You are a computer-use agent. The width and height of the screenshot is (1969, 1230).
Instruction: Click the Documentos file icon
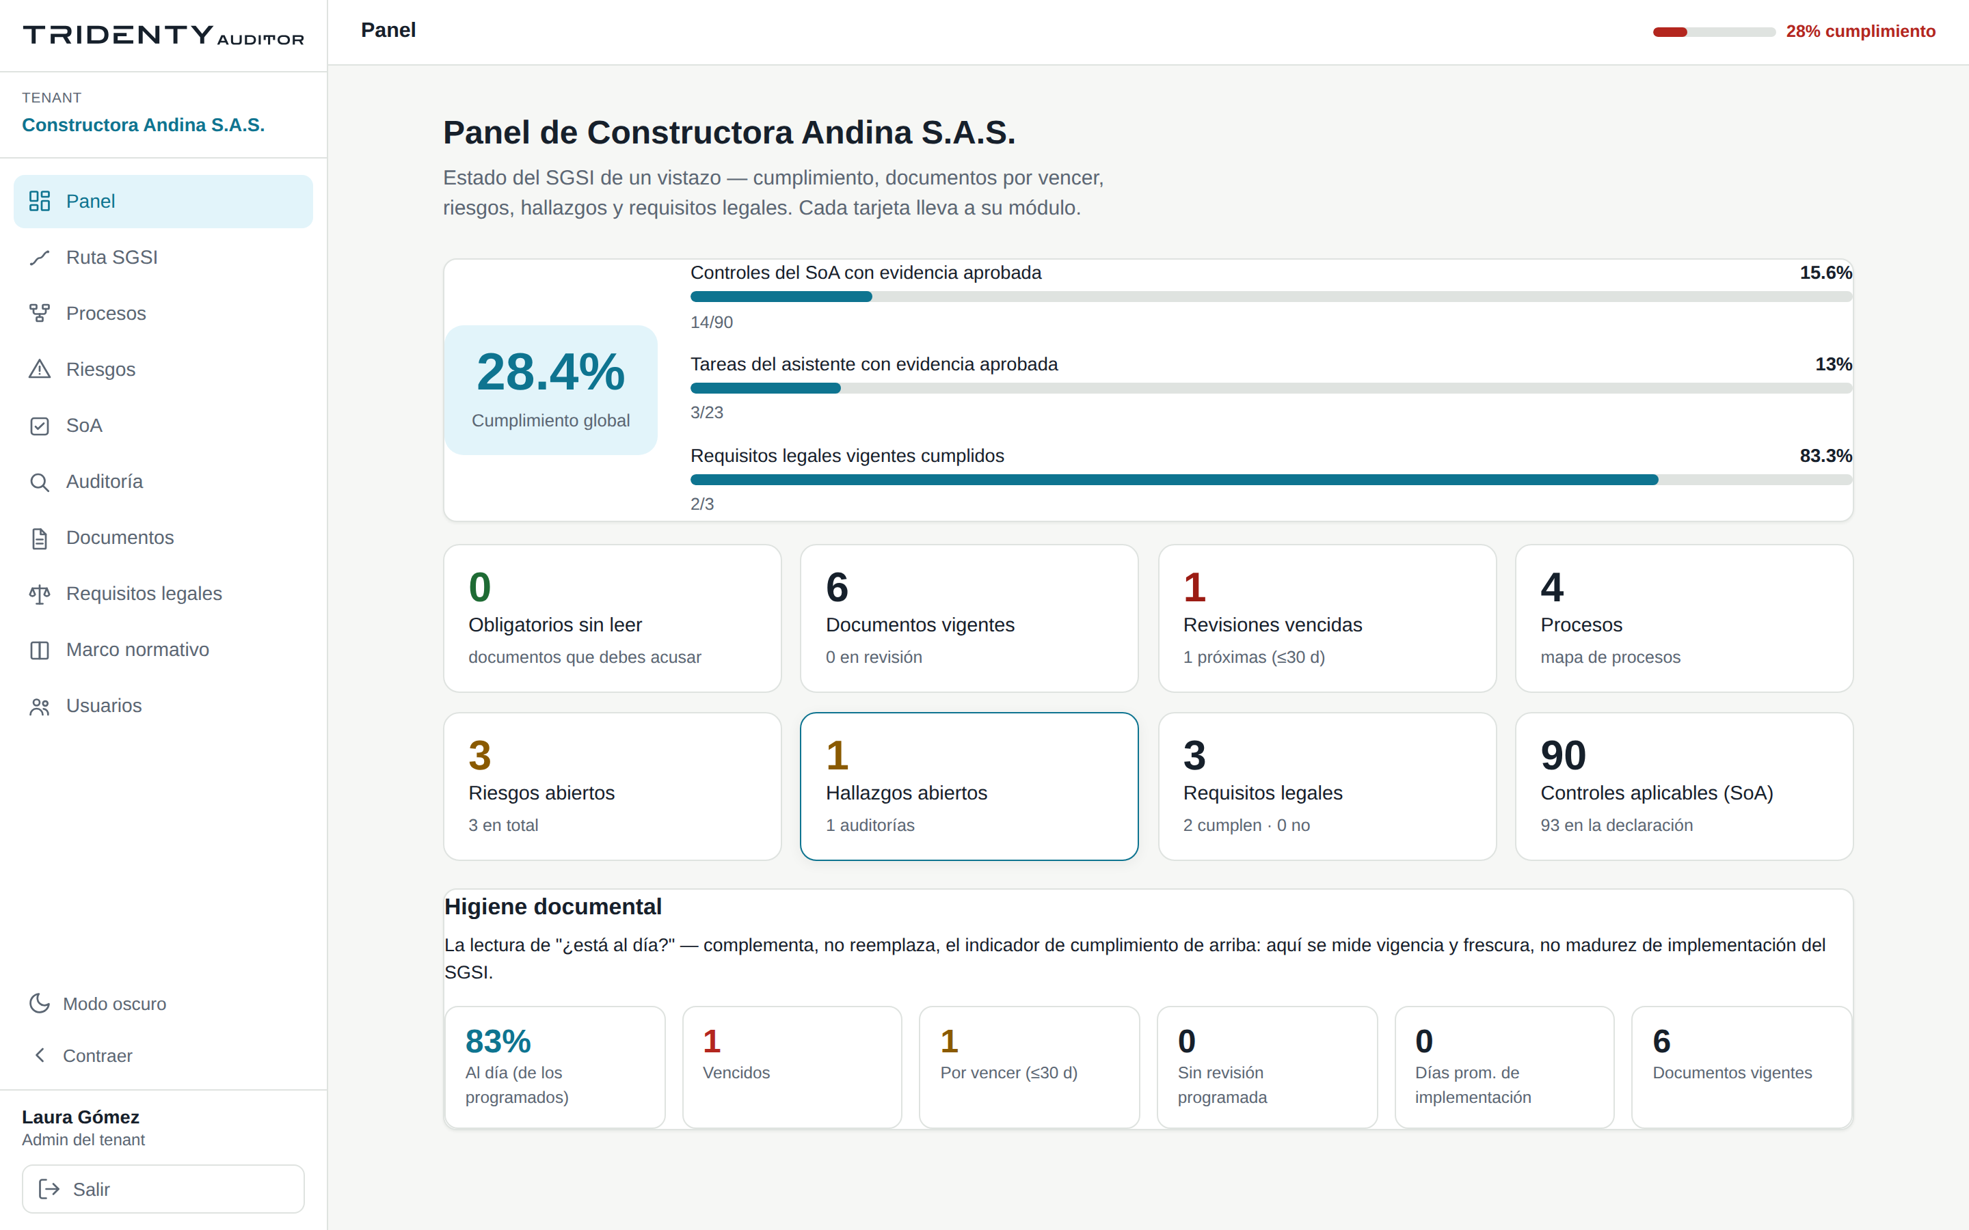(x=39, y=538)
